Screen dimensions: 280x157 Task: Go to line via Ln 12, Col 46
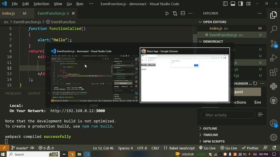click(x=103, y=148)
